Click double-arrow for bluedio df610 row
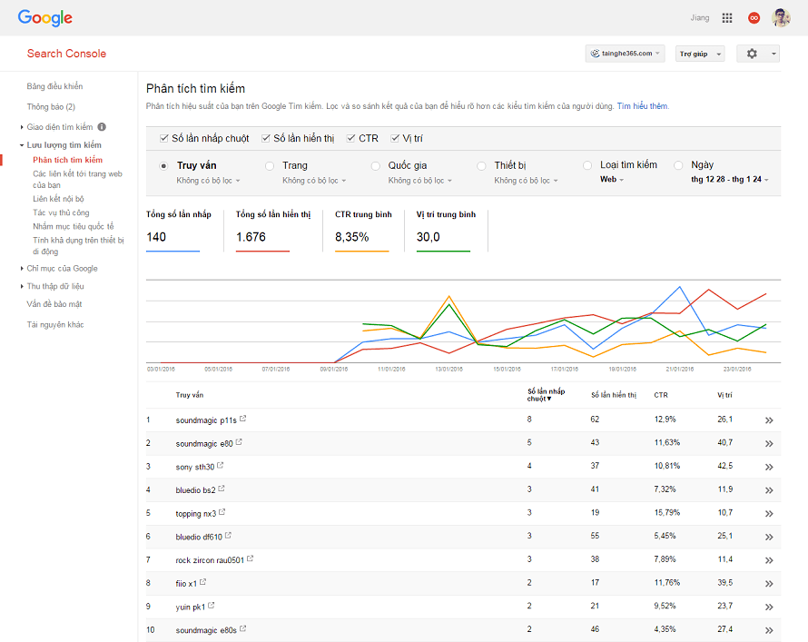This screenshot has height=642, width=808. coord(769,537)
